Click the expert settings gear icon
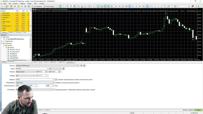Screen dimensions: 203x114 coord(84,66)
